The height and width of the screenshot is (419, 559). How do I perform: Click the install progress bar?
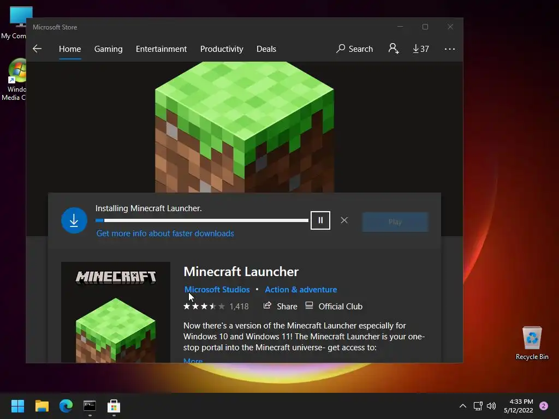[x=202, y=220]
